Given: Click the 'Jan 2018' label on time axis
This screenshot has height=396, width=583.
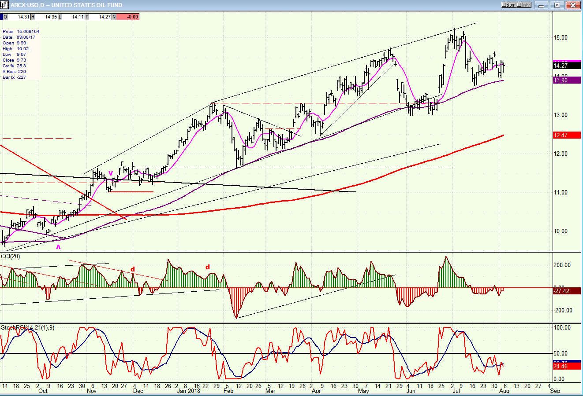Looking at the screenshot, I should click(x=188, y=391).
